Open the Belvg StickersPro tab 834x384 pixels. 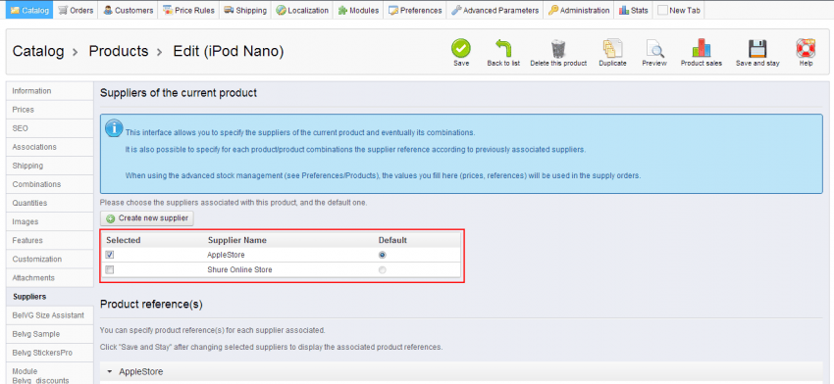[x=49, y=353]
